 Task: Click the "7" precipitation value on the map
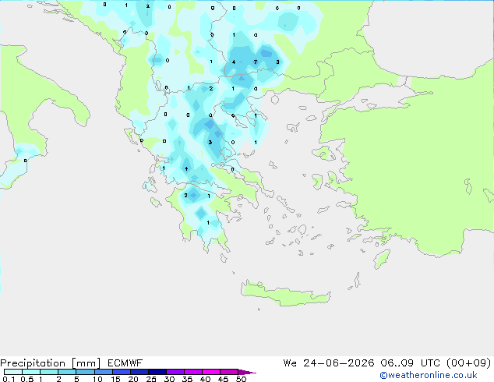(x=256, y=62)
